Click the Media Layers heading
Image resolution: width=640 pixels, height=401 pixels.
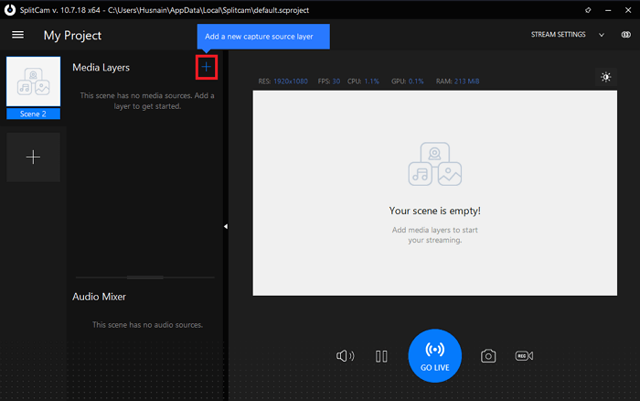pyautogui.click(x=101, y=68)
